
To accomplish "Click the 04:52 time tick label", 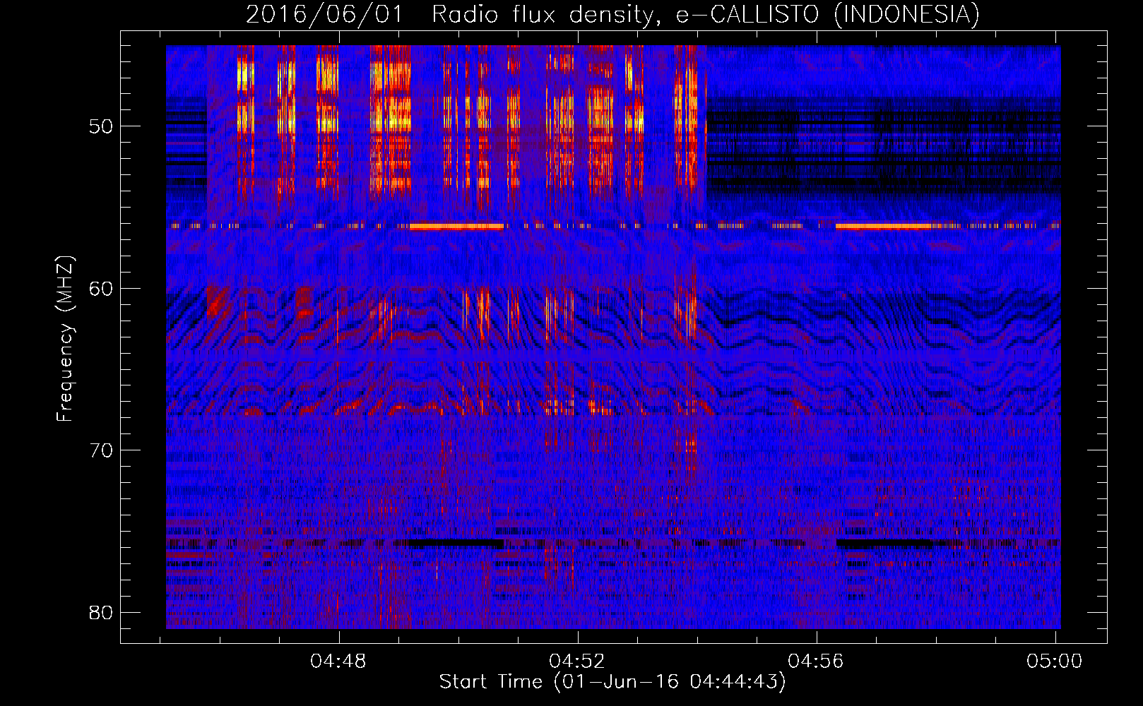I will 577,662.
